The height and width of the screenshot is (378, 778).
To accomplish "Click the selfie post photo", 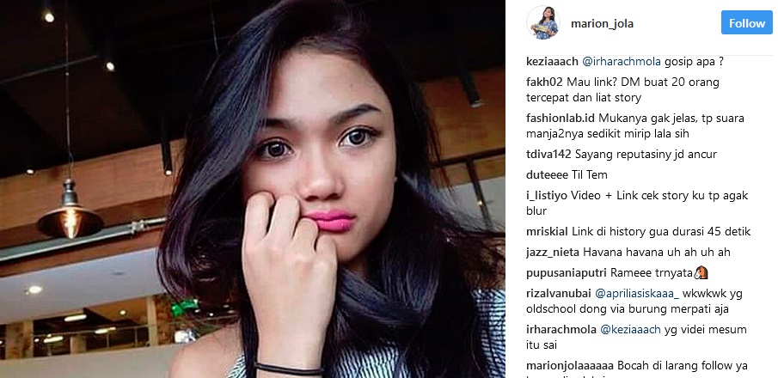I will [253, 189].
